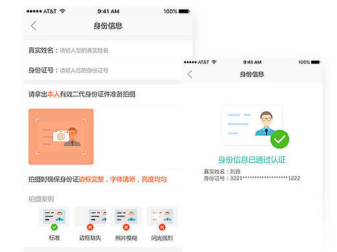Click the 标准 caption
The width and height of the screenshot is (337, 252).
(x=54, y=238)
